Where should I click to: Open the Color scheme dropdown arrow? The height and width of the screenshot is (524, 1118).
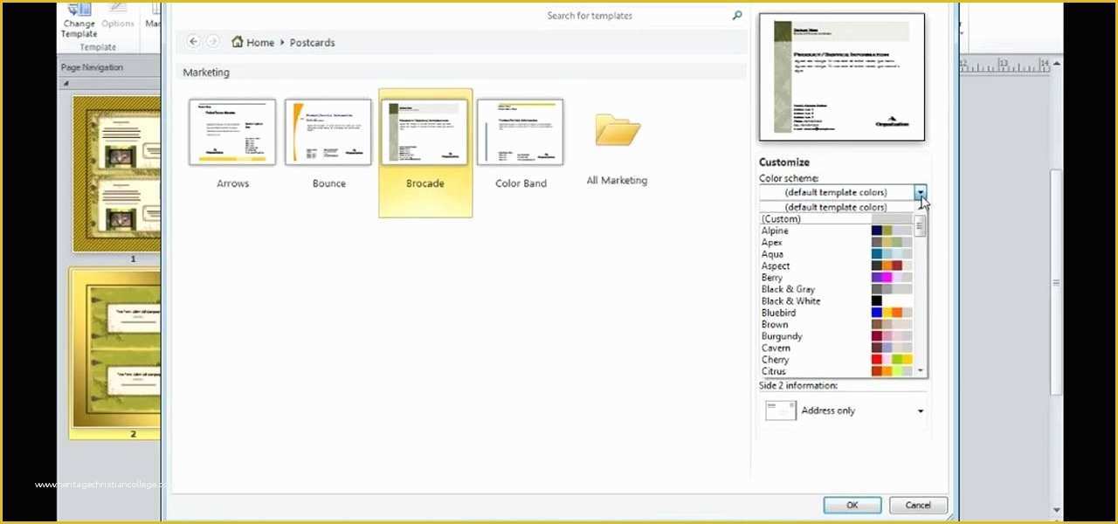click(x=920, y=192)
